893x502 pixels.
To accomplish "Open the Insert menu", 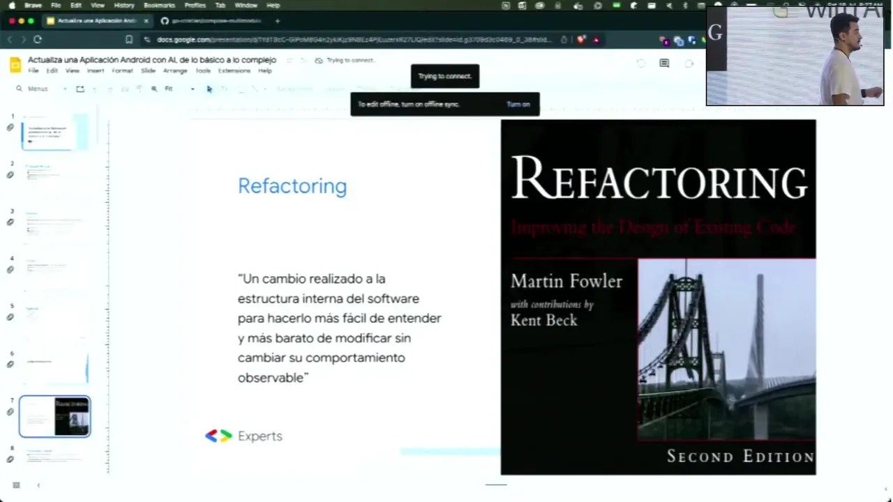I will 96,71.
